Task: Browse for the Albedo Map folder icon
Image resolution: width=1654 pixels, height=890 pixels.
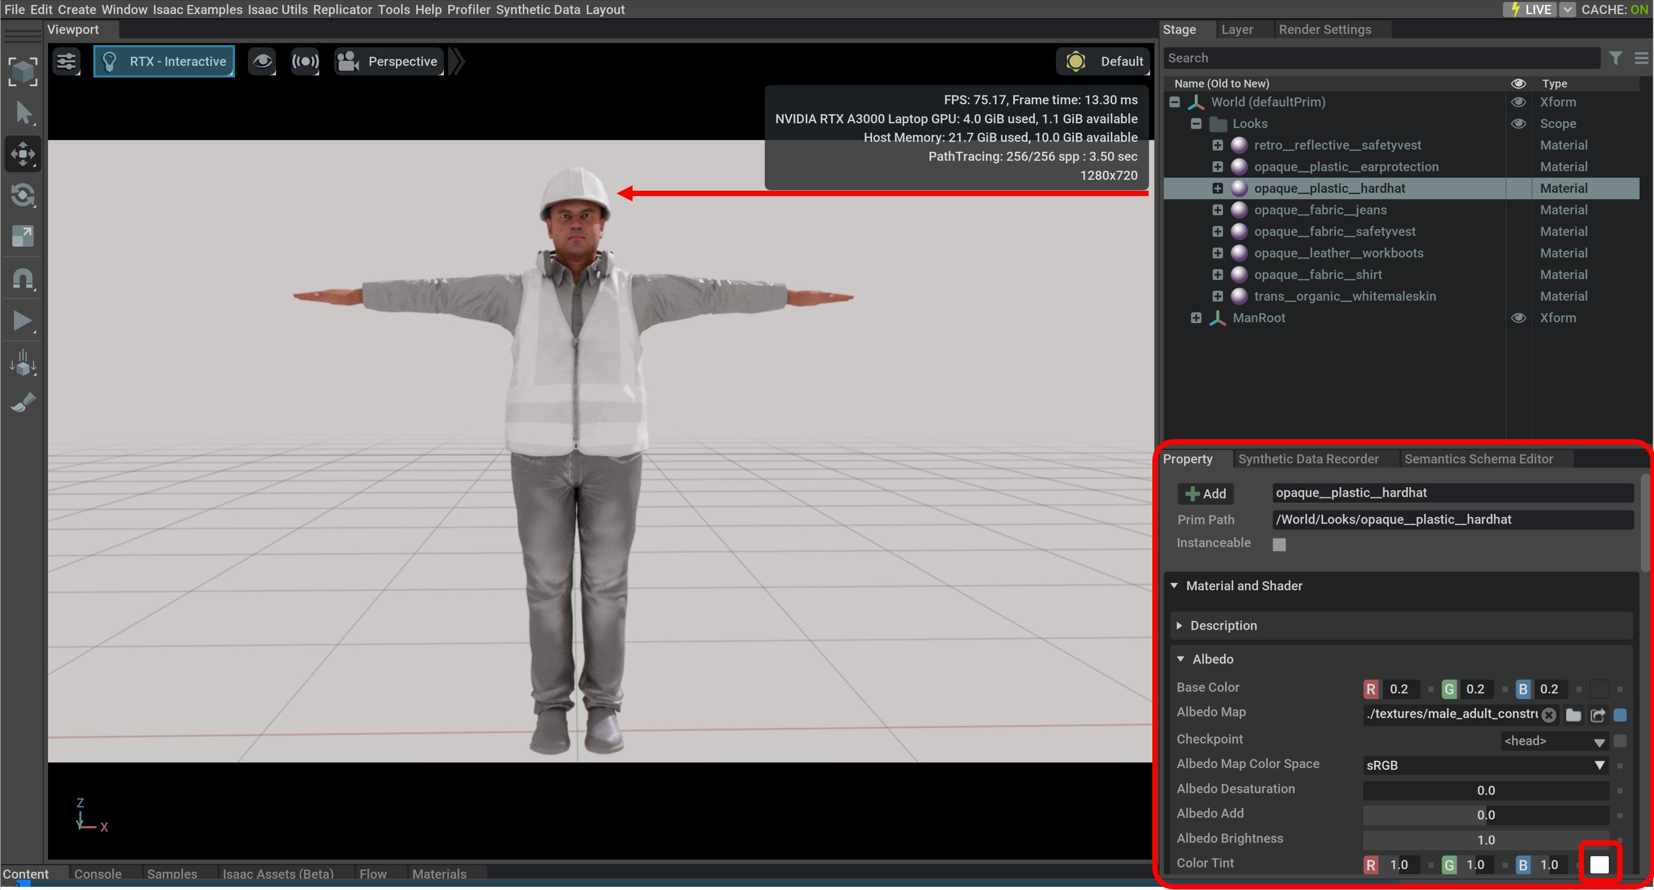Action: coord(1573,715)
